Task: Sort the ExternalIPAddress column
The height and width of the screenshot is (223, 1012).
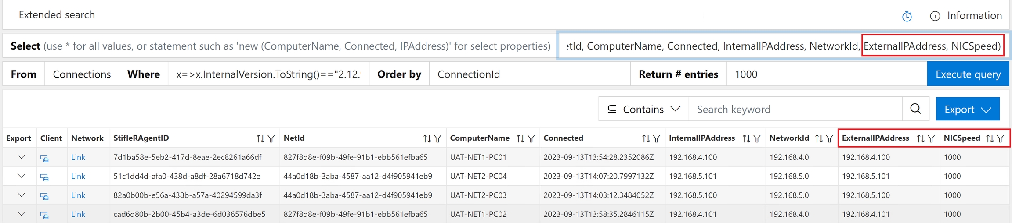Action: 921,138
